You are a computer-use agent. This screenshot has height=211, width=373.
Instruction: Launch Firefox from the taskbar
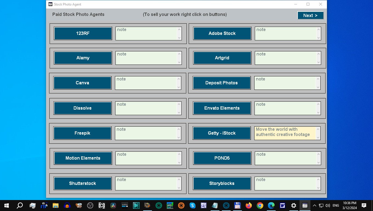pos(249,205)
